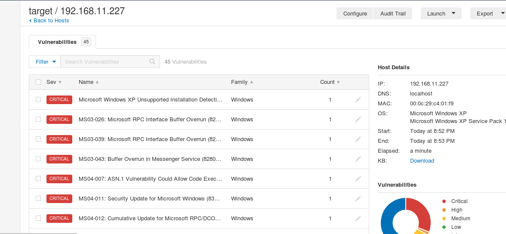Open MS03-039 Microsoft RPC Interface Buffer Overrun

click(x=150, y=139)
